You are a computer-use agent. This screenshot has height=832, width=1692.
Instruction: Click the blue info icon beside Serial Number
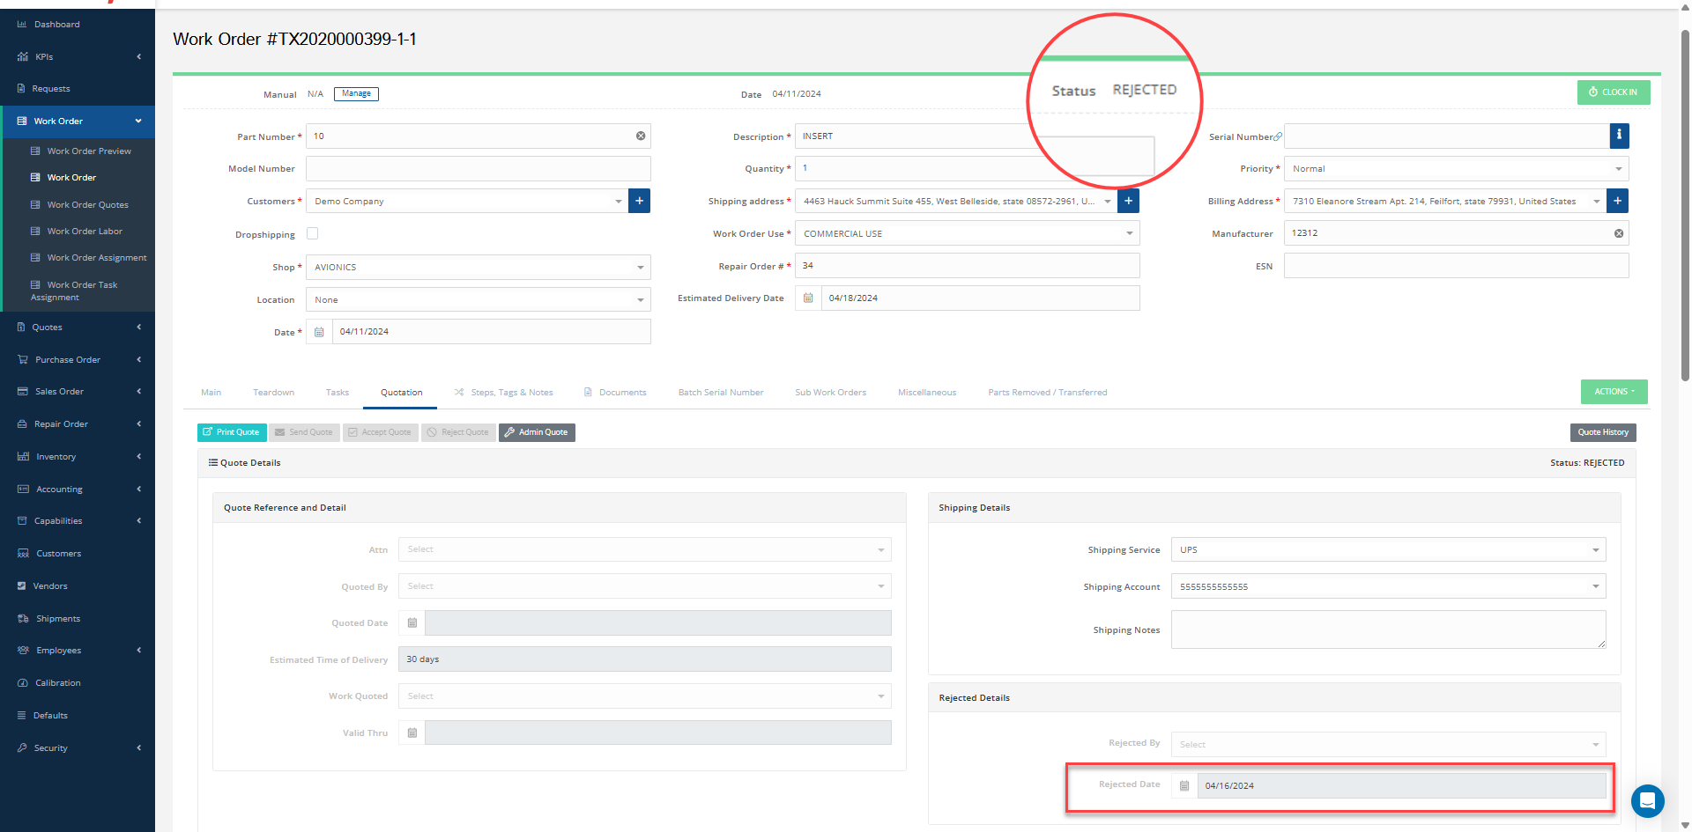tap(1619, 136)
